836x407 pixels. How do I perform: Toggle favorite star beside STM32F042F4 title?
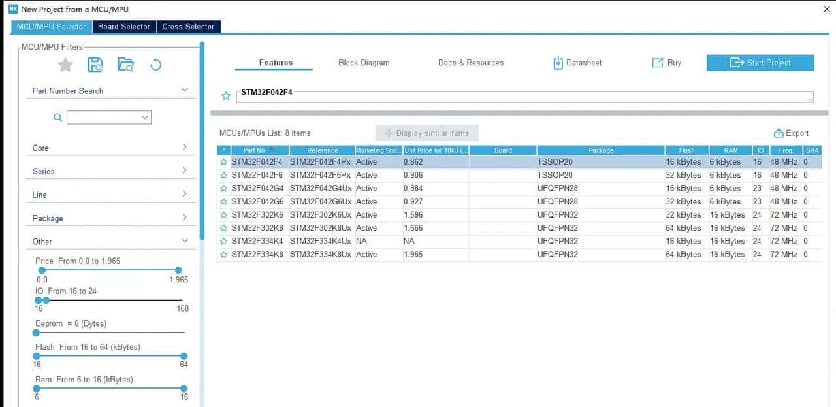click(226, 96)
